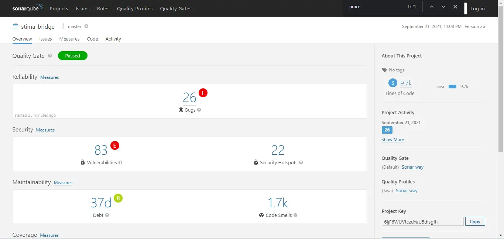
Task: Open the Reliability Measures link
Action: [x=49, y=77]
